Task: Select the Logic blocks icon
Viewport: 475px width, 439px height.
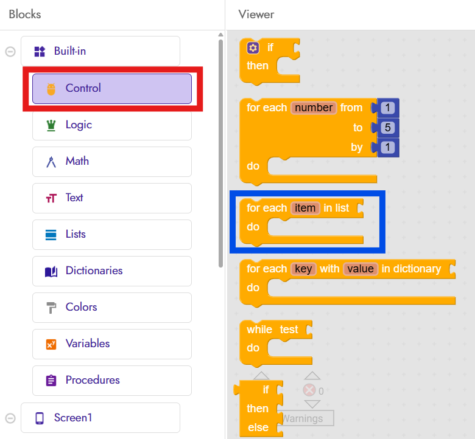Action: [51, 125]
